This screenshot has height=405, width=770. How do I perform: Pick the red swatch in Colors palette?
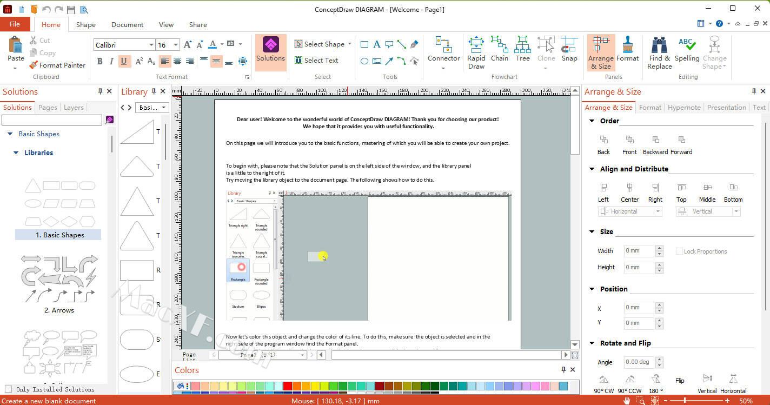[287, 386]
